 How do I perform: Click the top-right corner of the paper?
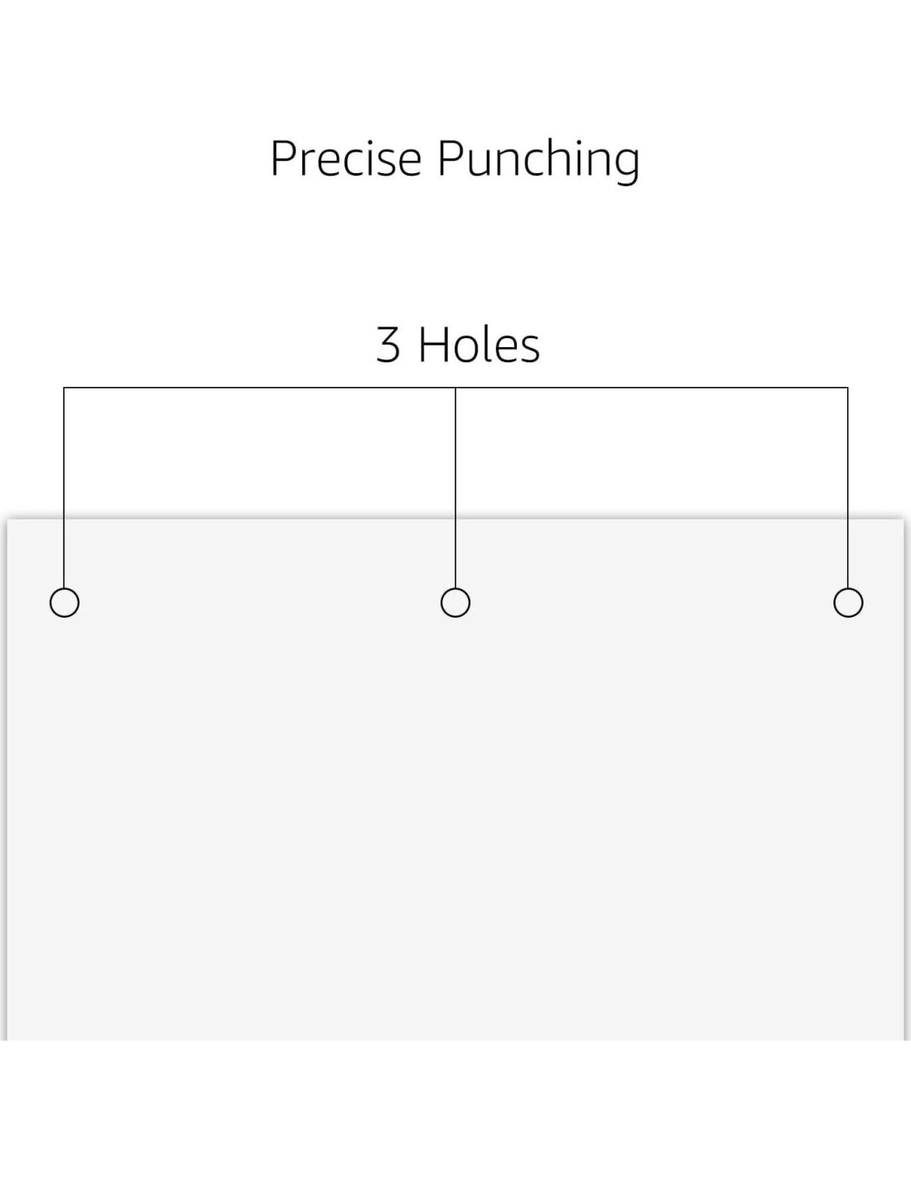click(x=903, y=521)
